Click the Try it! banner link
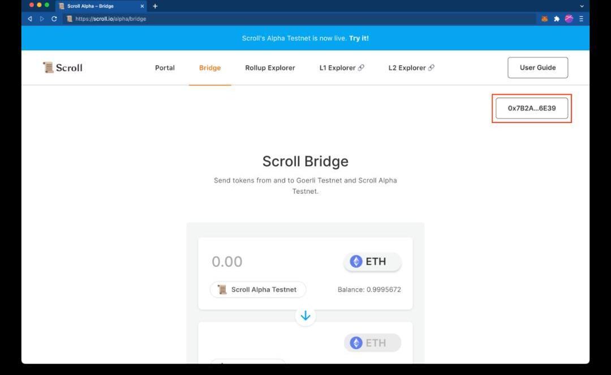Screen dimensions: 611x375 359,39
